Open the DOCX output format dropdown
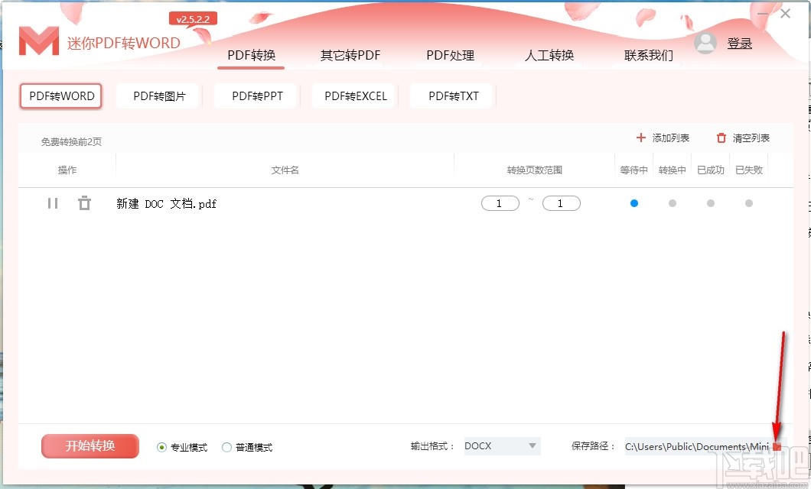The height and width of the screenshot is (489, 811). 501,446
